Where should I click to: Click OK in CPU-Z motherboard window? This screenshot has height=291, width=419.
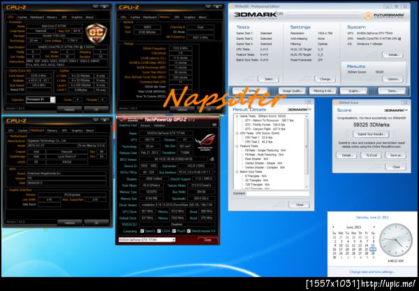coord(96,222)
